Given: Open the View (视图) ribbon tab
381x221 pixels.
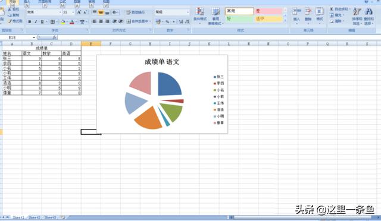Looking at the screenshot, I should coord(106,2).
